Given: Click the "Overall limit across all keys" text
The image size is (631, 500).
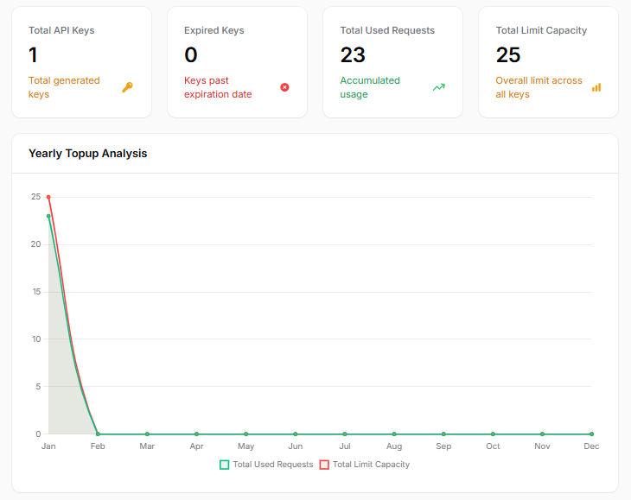Looking at the screenshot, I should click(x=539, y=87).
